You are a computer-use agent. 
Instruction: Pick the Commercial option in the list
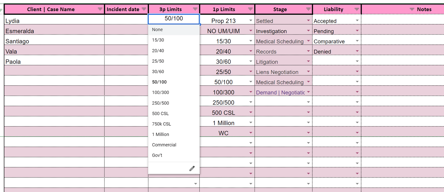pyautogui.click(x=164, y=145)
